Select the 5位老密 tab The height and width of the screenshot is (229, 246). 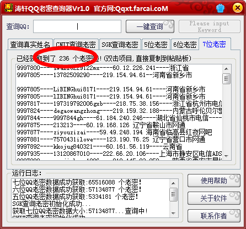point(156,45)
